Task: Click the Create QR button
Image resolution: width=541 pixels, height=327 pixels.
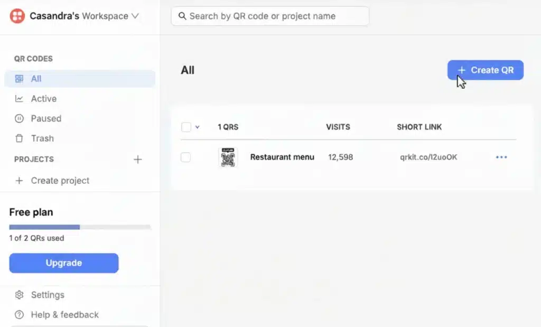Action: pyautogui.click(x=485, y=70)
